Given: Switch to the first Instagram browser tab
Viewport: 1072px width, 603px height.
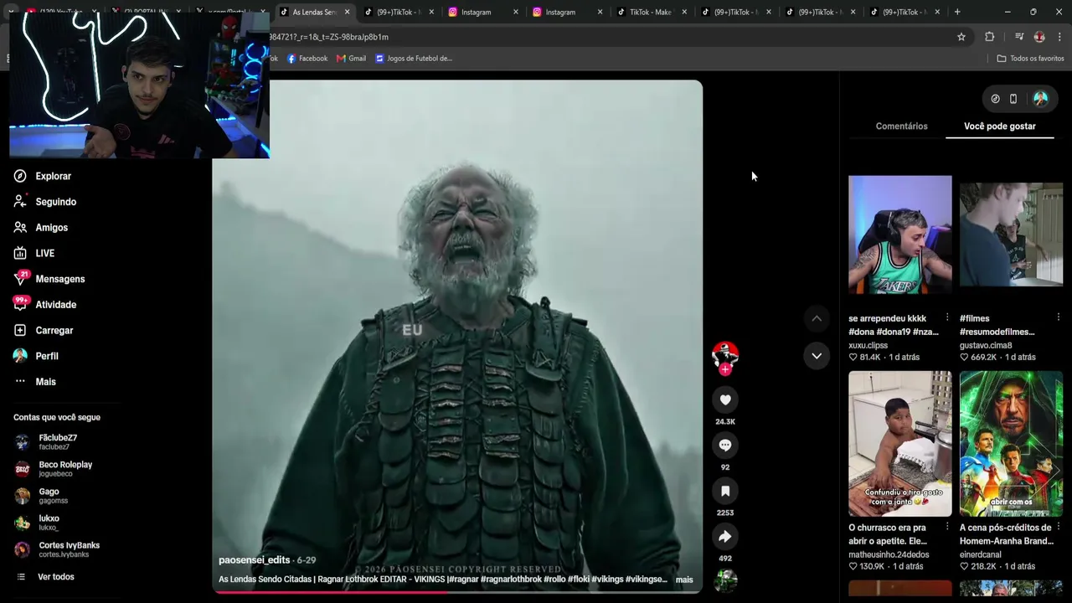Looking at the screenshot, I should tap(484, 12).
